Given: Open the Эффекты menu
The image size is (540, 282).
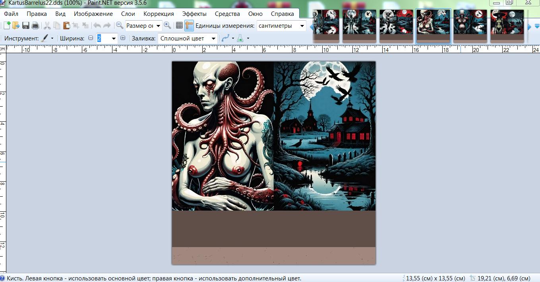Looking at the screenshot, I should click(x=194, y=13).
